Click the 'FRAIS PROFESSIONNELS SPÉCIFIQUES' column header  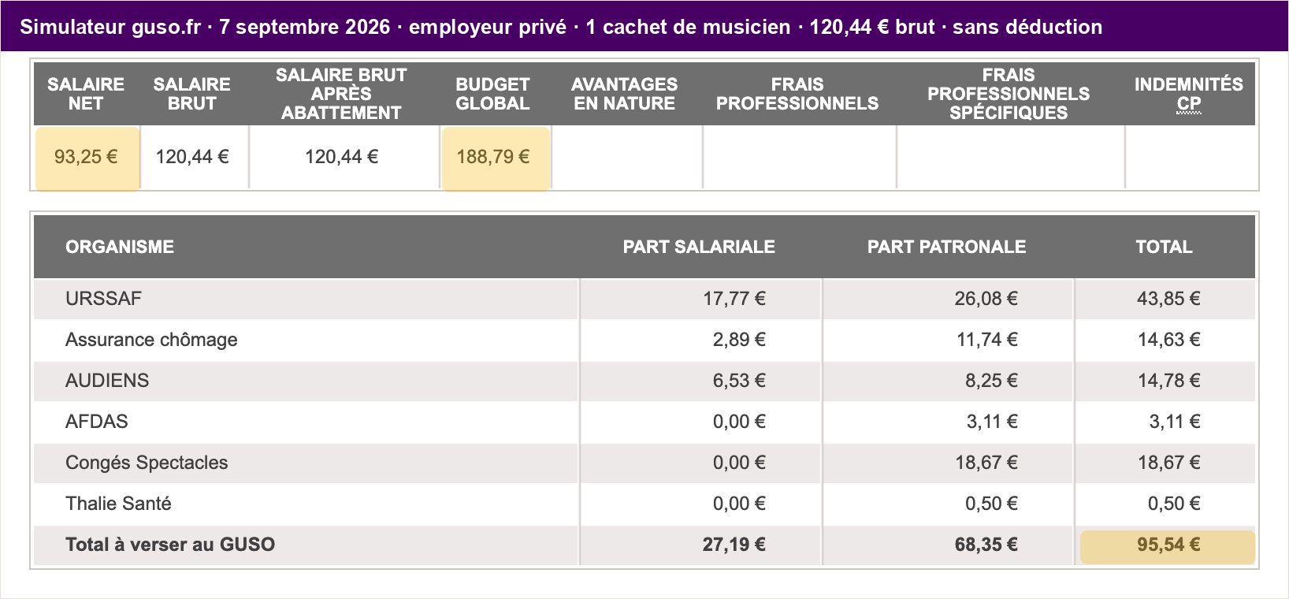(x=1009, y=94)
